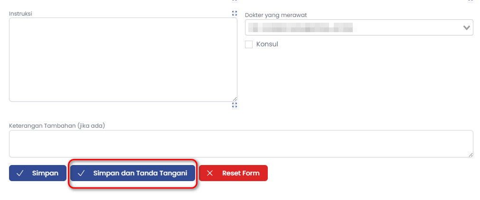Focus the Keterangan Tambahan text area
480x200 pixels.
tap(241, 143)
